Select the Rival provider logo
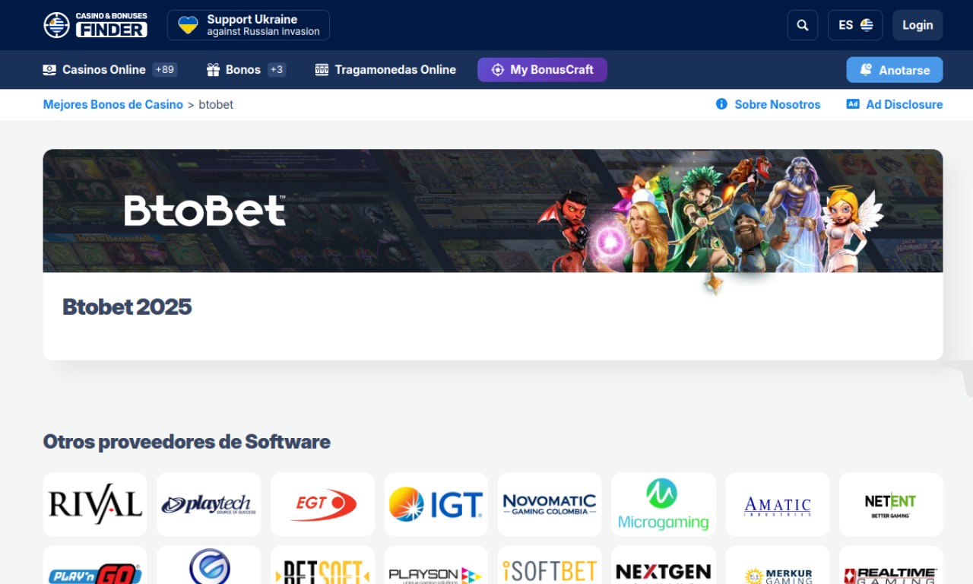 (x=95, y=505)
